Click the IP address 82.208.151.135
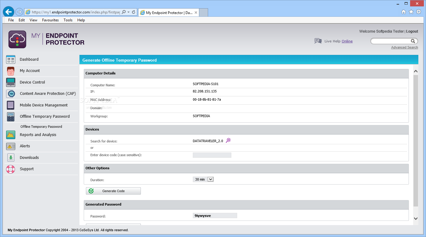The height and width of the screenshot is (237, 426). [x=205, y=92]
